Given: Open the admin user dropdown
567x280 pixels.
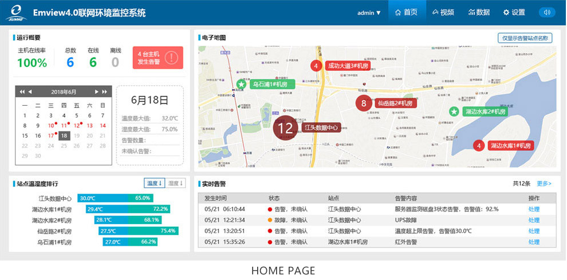Looking at the screenshot, I should pyautogui.click(x=369, y=13).
